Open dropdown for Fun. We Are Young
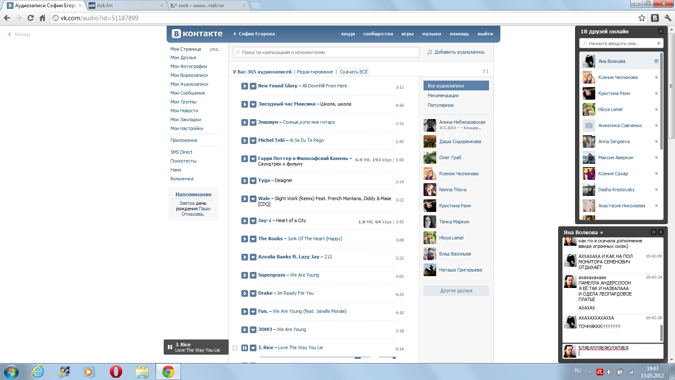Viewport: 675px width, 380px height. click(253, 312)
